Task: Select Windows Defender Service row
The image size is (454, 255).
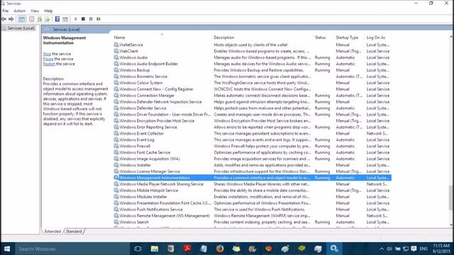Action: tap(252, 108)
